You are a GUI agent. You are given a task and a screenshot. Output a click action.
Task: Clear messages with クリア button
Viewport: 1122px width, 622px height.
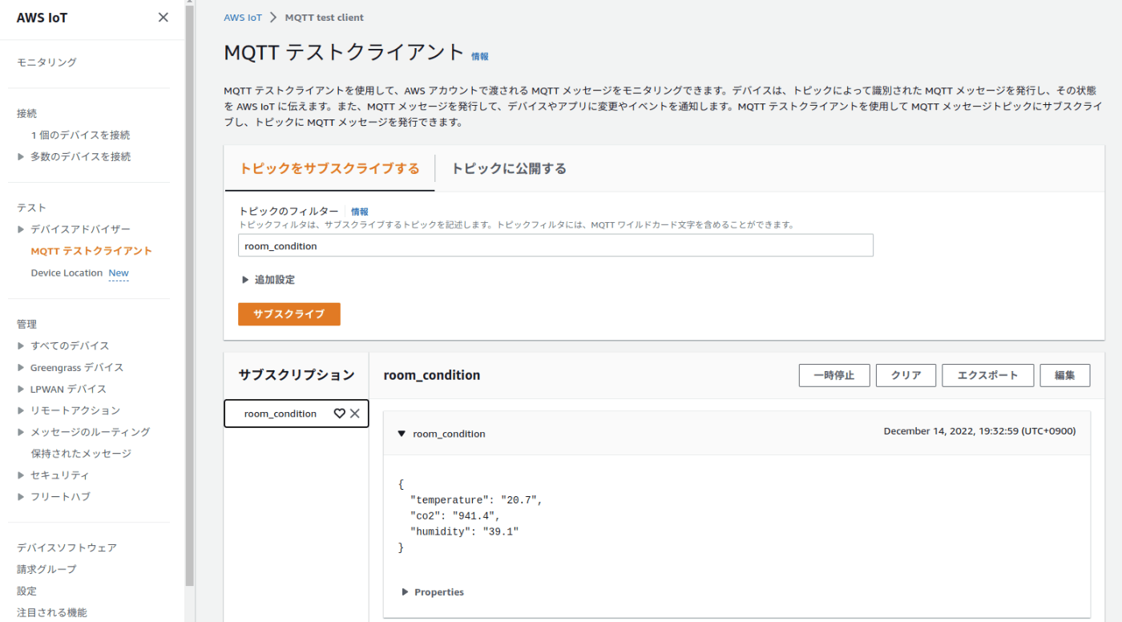click(x=906, y=375)
